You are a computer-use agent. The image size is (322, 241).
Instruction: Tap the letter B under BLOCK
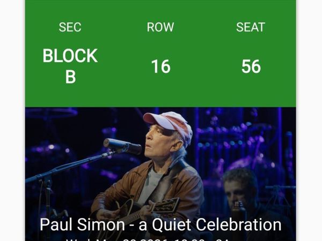click(70, 77)
